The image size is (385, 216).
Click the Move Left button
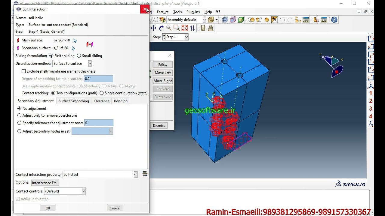coord(163,73)
